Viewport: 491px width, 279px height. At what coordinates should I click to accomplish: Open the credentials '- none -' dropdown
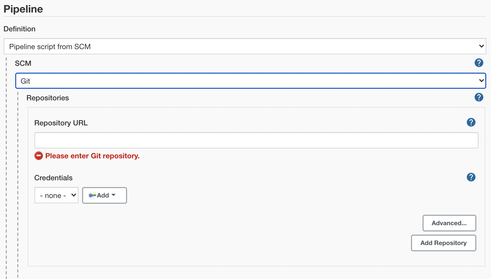(x=56, y=195)
